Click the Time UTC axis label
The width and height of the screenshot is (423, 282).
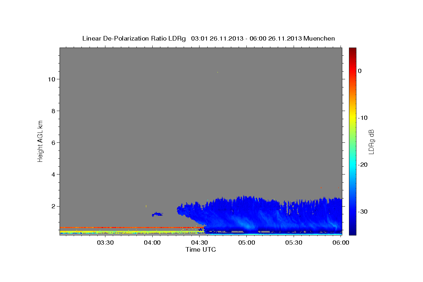pyautogui.click(x=201, y=250)
